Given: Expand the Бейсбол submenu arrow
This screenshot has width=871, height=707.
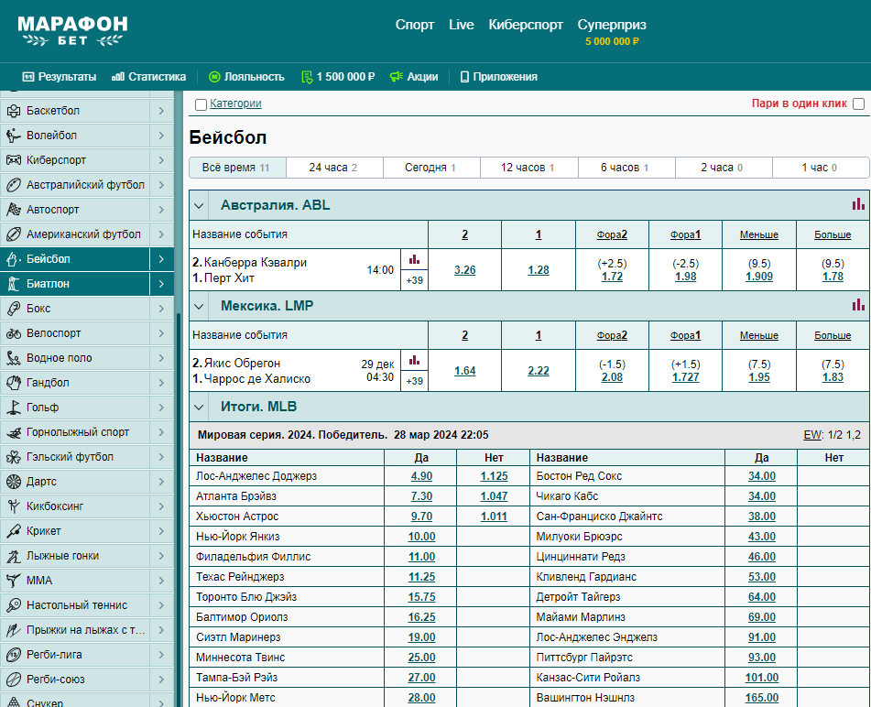Looking at the screenshot, I should point(161,259).
